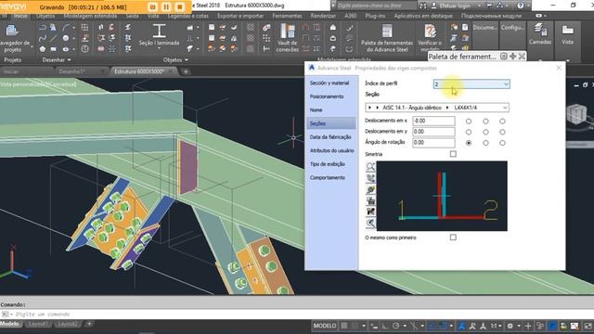The image size is (594, 334).
Task: Select last radio button in Ângulo de rotação row
Action: (x=502, y=143)
